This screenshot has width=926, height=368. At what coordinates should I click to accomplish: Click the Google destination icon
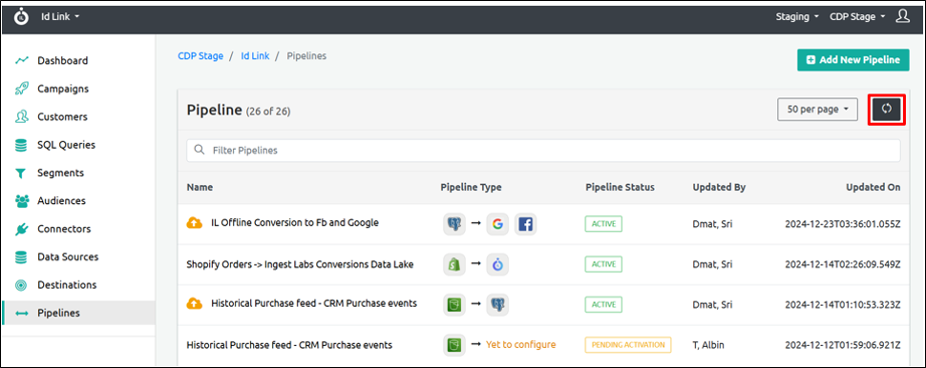pos(497,224)
